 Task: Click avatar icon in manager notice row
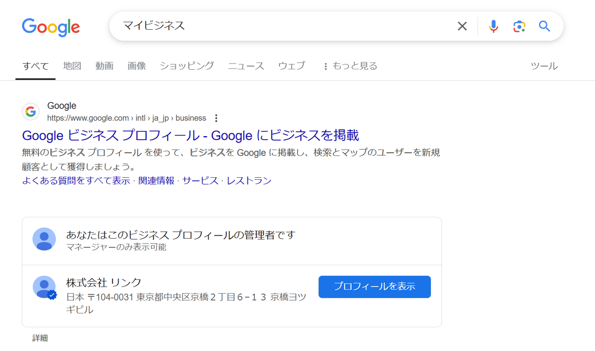point(44,239)
